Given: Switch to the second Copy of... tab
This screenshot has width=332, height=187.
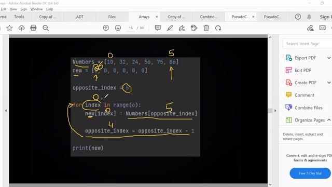Looking at the screenshot, I should point(176,17).
